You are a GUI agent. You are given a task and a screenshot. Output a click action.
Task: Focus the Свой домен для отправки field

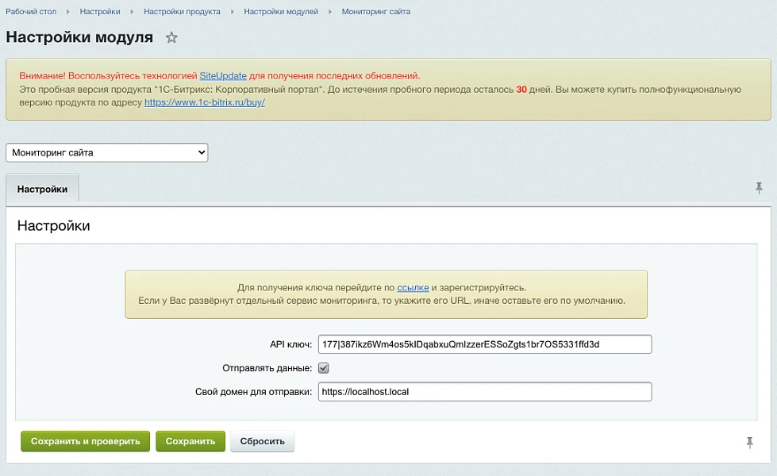[x=485, y=392]
